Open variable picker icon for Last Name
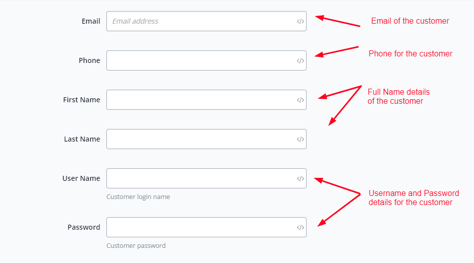 [300, 140]
